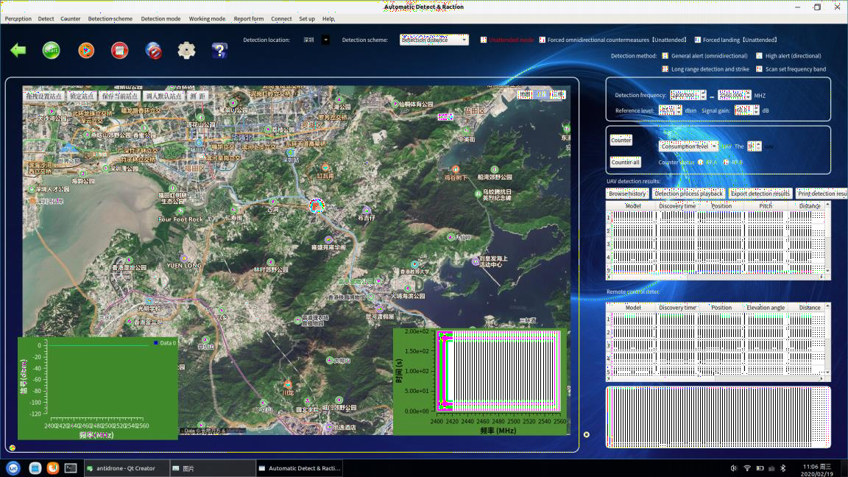Click the UAV count stepper arrows
The height and width of the screenshot is (477, 848).
pyautogui.click(x=758, y=146)
